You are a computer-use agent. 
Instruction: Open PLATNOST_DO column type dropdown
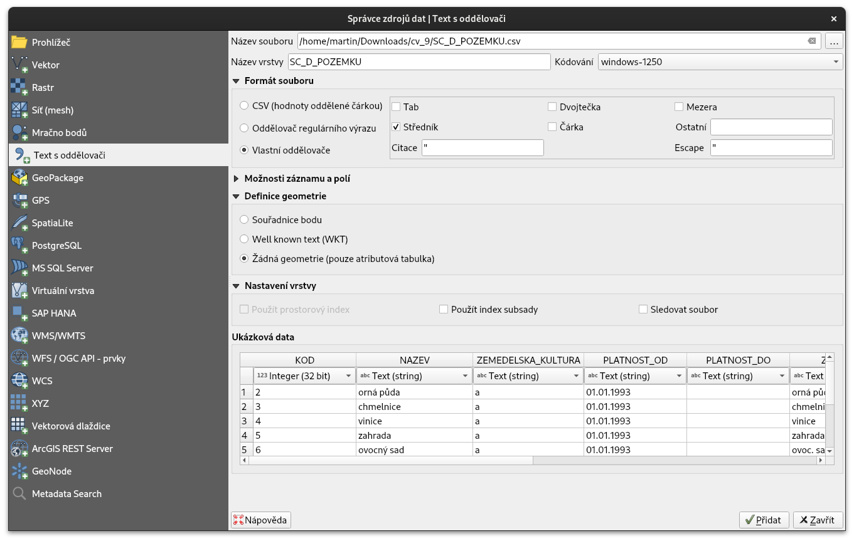point(738,376)
